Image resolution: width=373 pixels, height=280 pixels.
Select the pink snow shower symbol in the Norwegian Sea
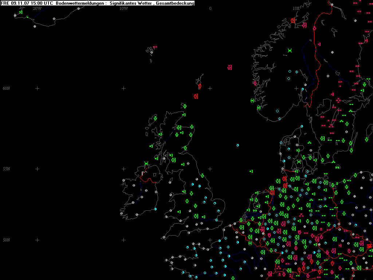pyautogui.click(x=229, y=67)
